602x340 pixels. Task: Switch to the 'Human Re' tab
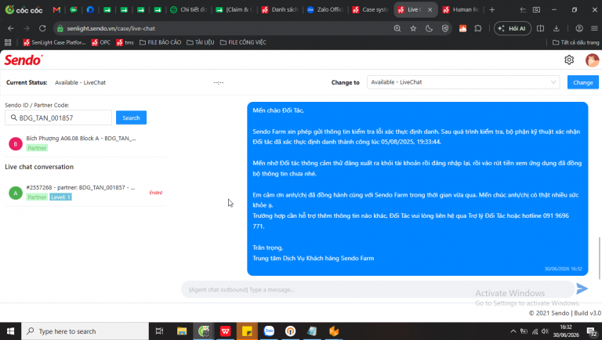point(462,9)
